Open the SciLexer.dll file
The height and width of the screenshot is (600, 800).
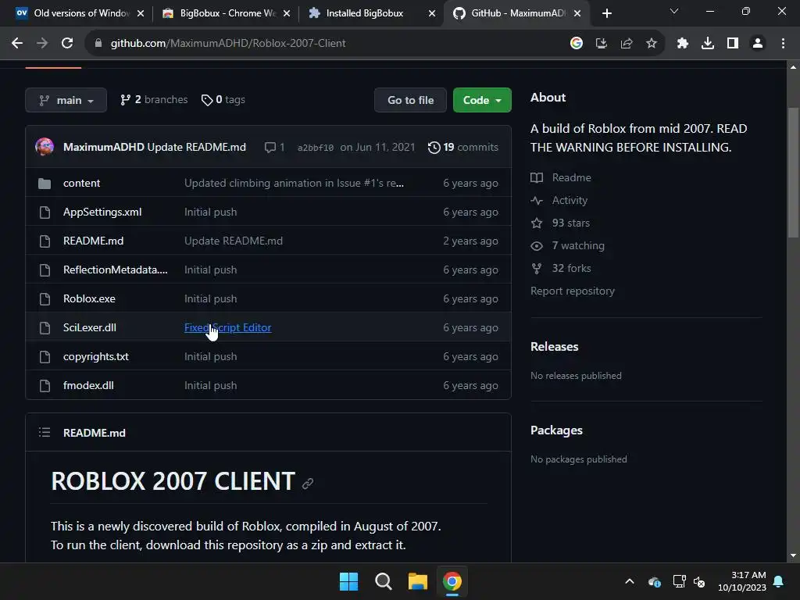click(x=90, y=327)
